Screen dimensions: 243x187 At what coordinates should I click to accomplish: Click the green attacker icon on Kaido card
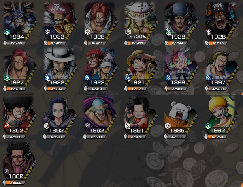point(7,32)
